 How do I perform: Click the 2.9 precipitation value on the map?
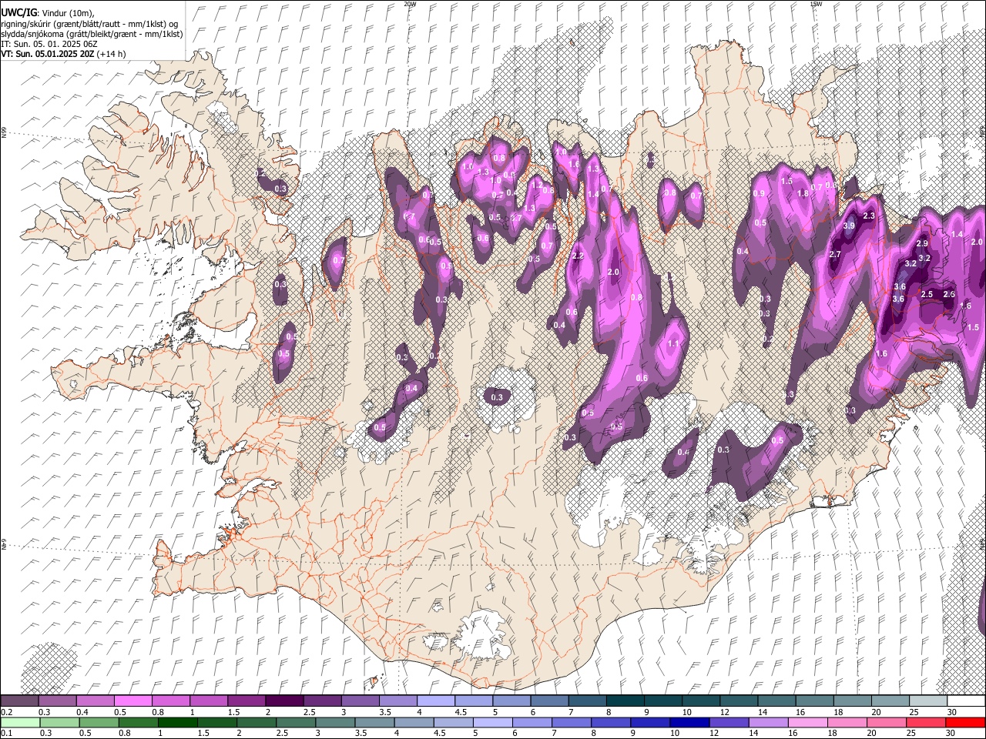(x=922, y=243)
